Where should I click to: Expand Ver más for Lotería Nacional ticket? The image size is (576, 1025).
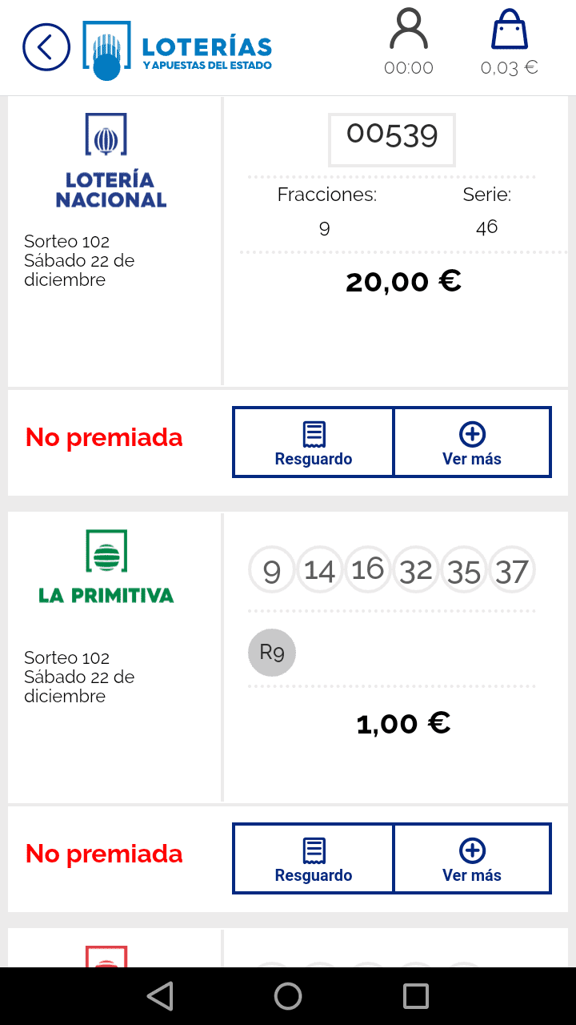pos(472,442)
